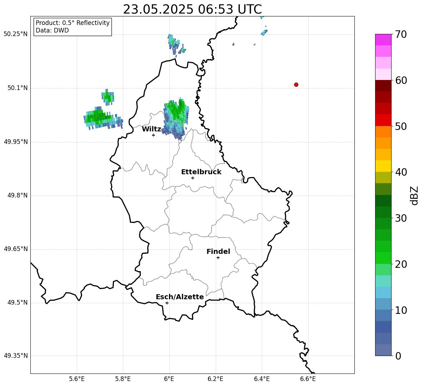The image size is (423, 386).
Task: Click the cross marker below Ettelbruck
Action: click(x=193, y=178)
